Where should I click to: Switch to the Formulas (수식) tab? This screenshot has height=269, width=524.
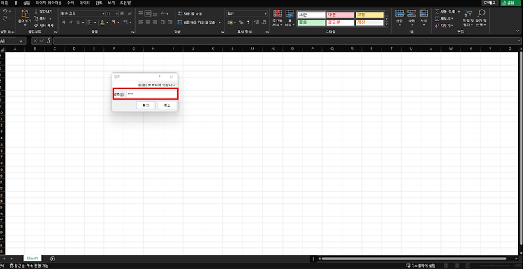pyautogui.click(x=71, y=3)
